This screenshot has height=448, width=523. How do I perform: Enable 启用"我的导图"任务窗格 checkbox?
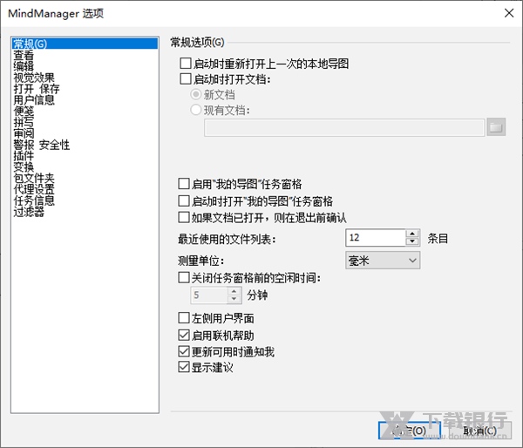tap(184, 183)
